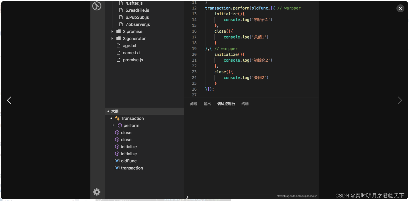Viewport: 409px width, 201px height.
Task: Open file 6.PubSub.js
Action: (137, 17)
